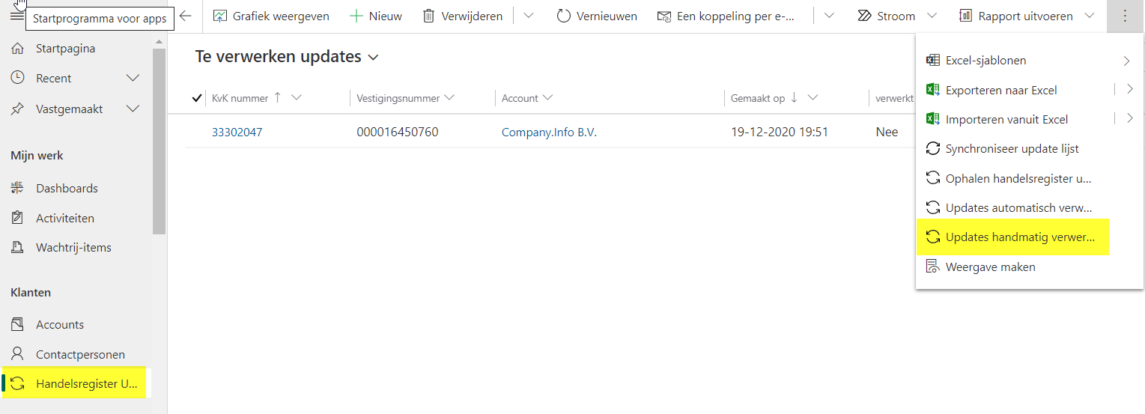The height and width of the screenshot is (414, 1145).
Task: Open the Rapport uitvoeren dropdown arrow
Action: pyautogui.click(x=1090, y=16)
